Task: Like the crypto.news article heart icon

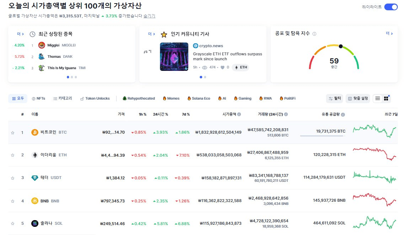Action: point(223,67)
